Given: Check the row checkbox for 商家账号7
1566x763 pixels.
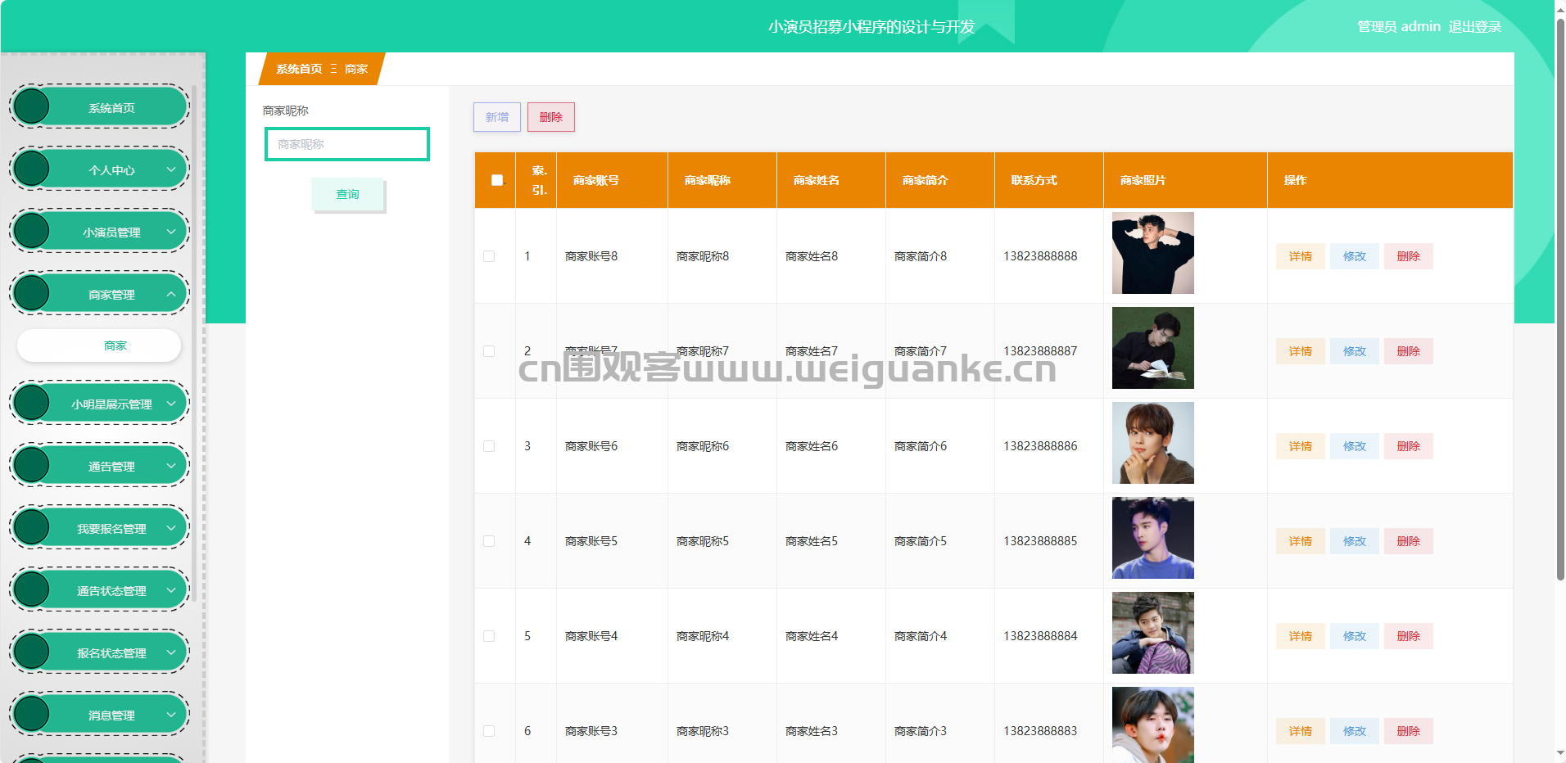Looking at the screenshot, I should (x=489, y=351).
